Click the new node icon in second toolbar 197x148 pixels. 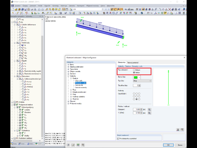[13, 13]
